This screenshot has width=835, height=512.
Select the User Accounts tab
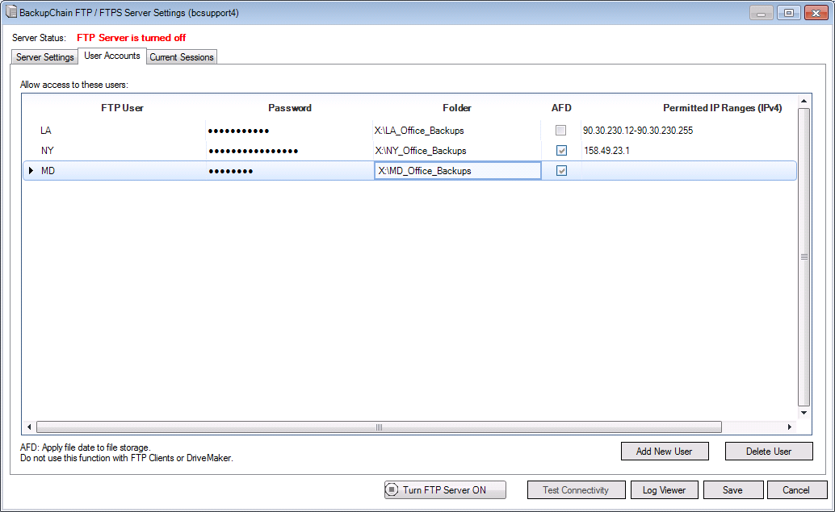(111, 56)
